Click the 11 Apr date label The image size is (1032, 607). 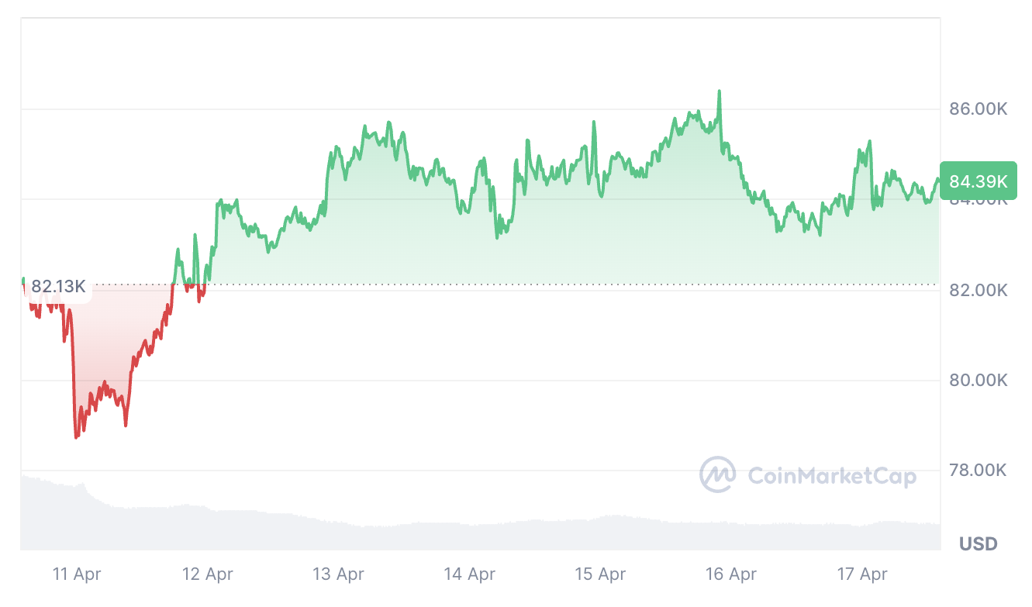click(77, 574)
